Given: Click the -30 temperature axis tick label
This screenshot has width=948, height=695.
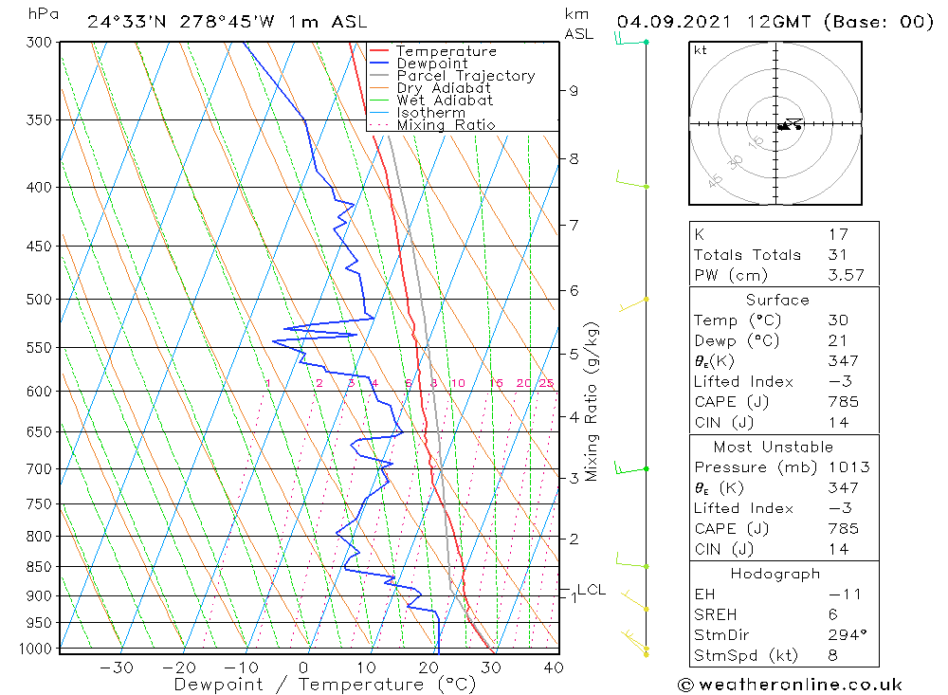Looking at the screenshot, I should [116, 668].
